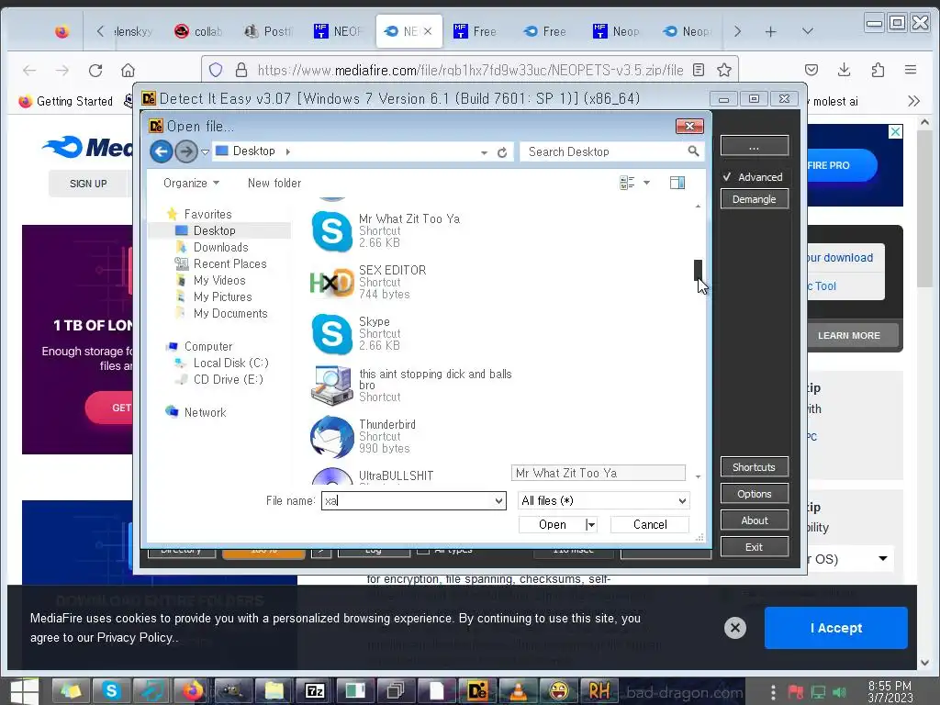The height and width of the screenshot is (705, 940).
Task: Open My Pictures folder
Action: (x=222, y=297)
